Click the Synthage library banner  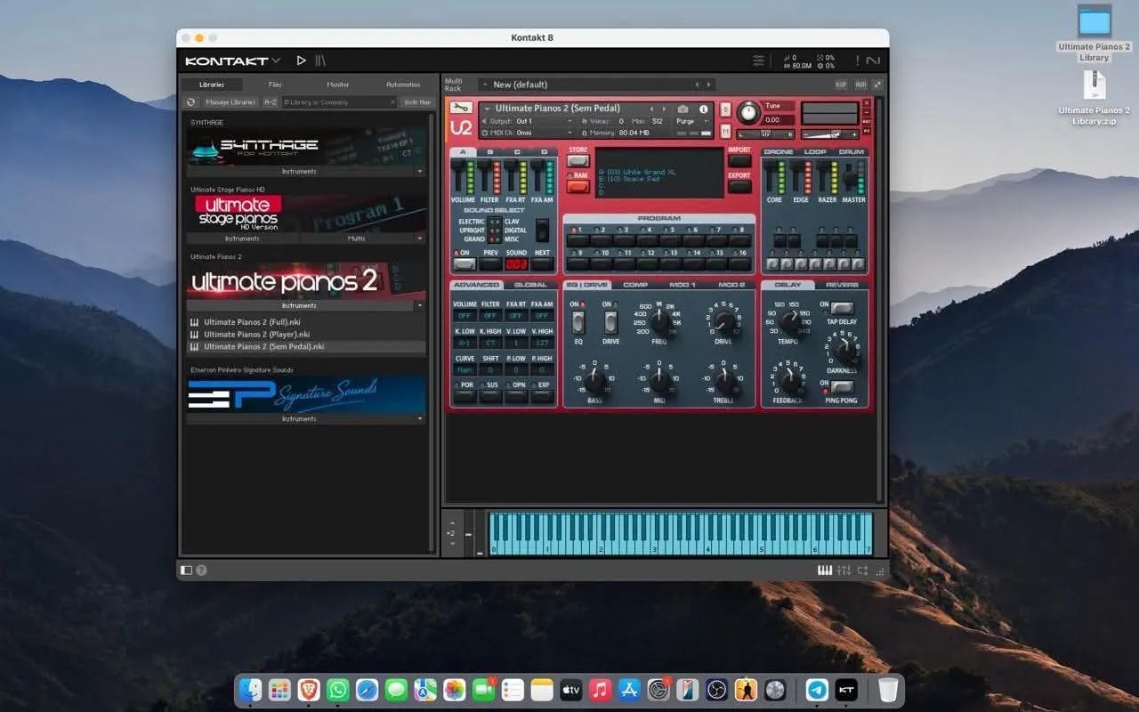306,147
